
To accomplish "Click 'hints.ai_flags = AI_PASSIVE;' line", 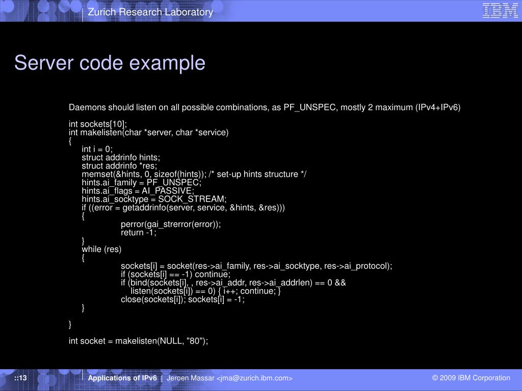I will (138, 191).
